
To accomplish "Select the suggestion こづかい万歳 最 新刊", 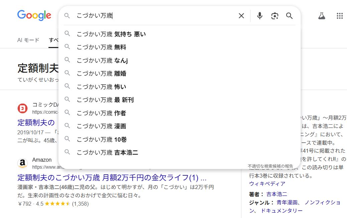I will (x=105, y=100).
